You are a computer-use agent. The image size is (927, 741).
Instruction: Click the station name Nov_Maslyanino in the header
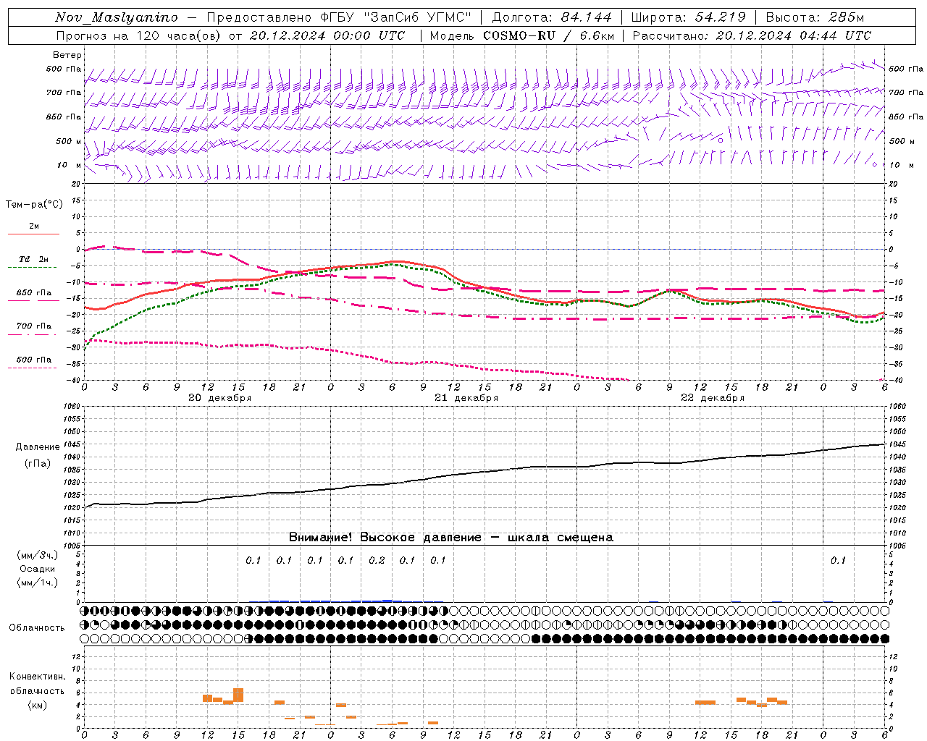[x=116, y=17]
